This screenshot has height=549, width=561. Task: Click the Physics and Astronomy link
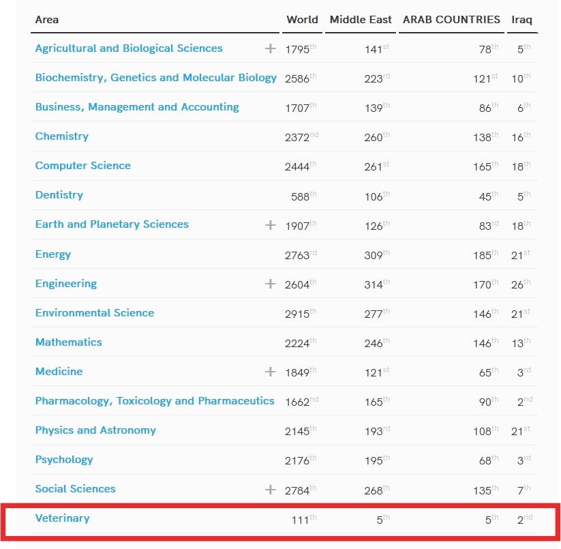click(x=95, y=430)
